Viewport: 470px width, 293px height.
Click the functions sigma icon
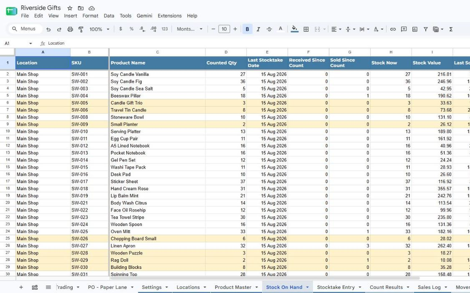(x=451, y=29)
